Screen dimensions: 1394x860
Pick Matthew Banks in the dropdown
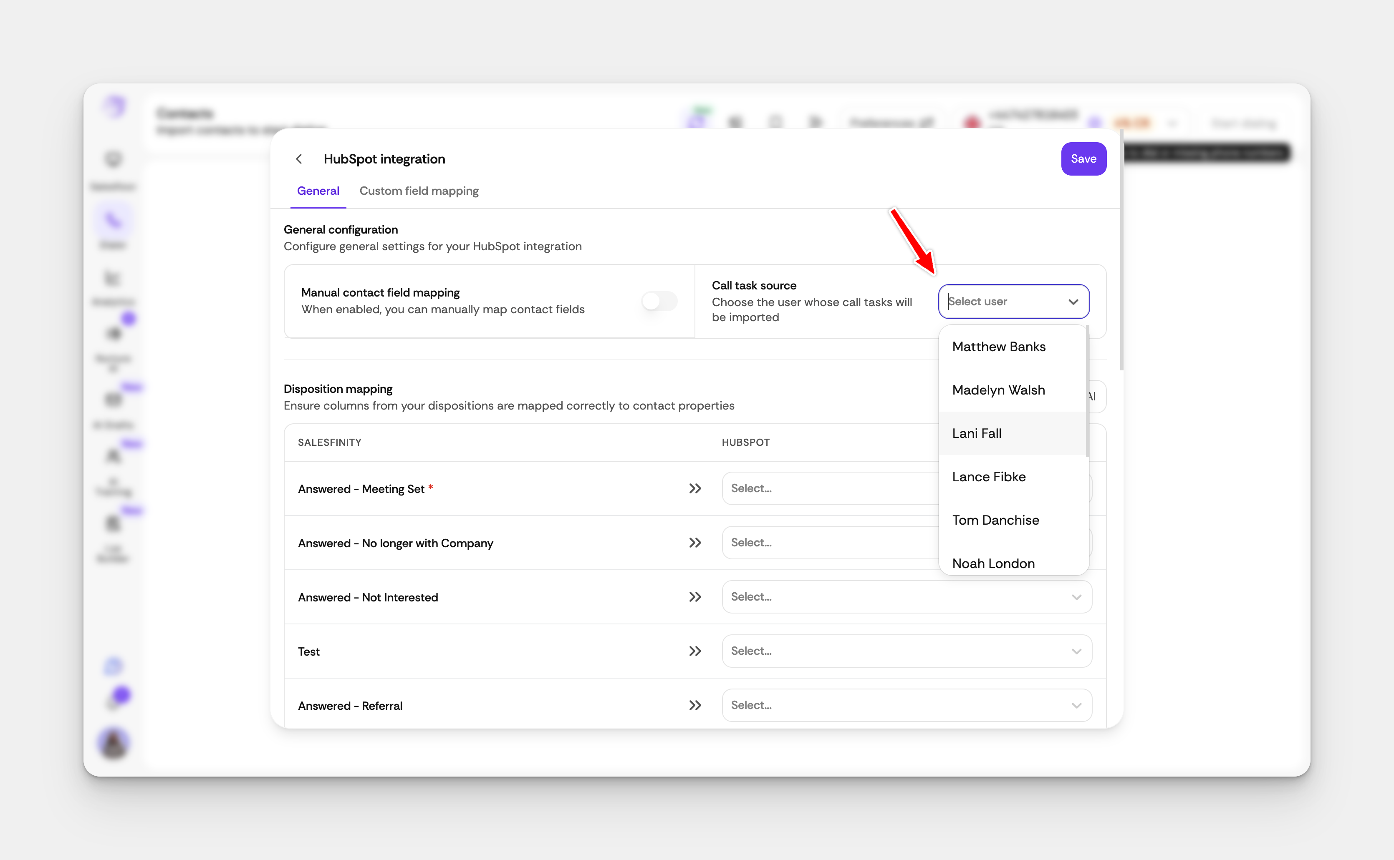[998, 347]
